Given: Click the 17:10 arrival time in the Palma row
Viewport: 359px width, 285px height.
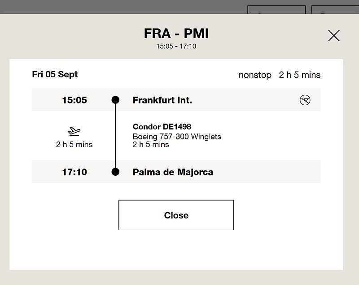Looking at the screenshot, I should 74,172.
